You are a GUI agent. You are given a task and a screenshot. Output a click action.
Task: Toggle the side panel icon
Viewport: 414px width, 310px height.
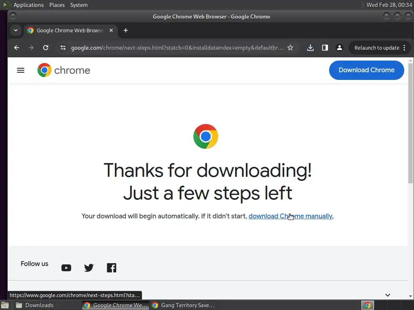[325, 48]
